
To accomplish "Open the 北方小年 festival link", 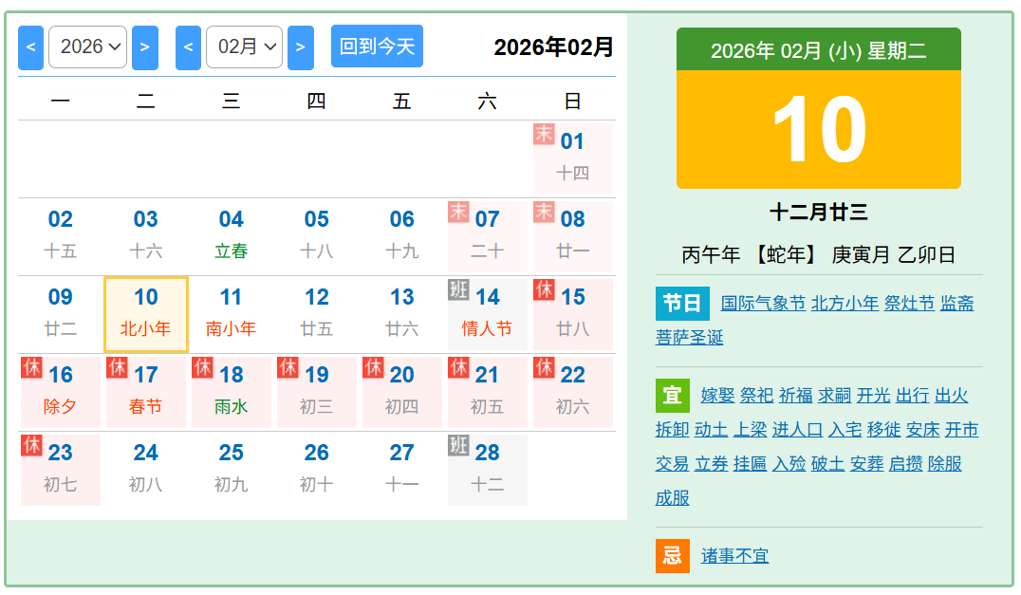I will point(845,304).
